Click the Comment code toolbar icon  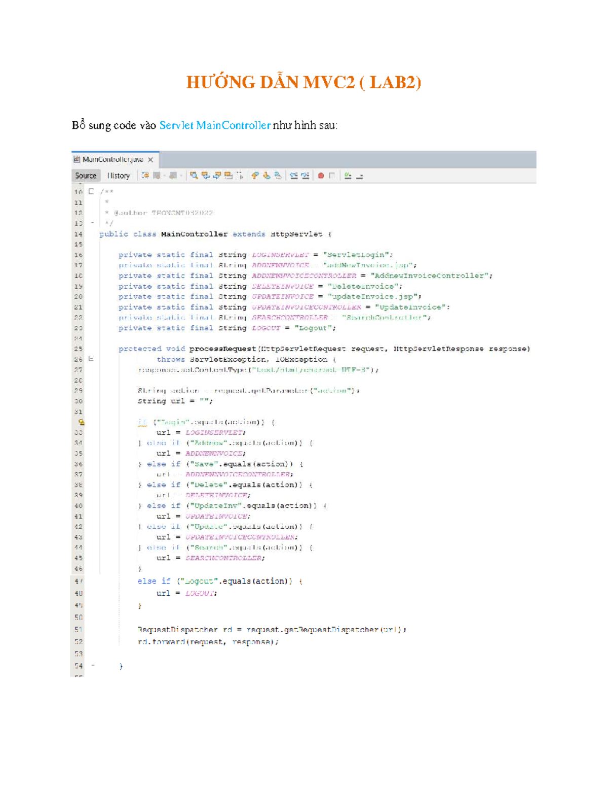click(348, 176)
